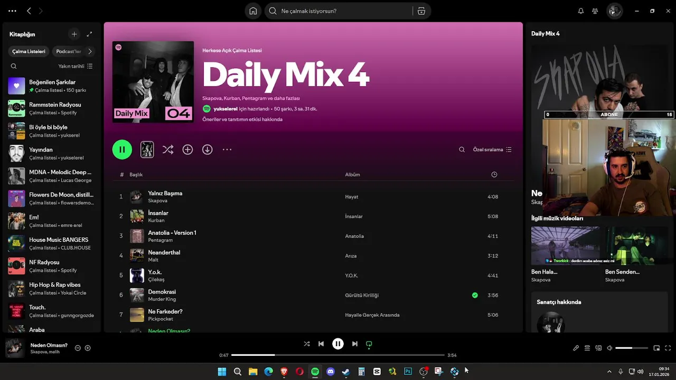
Task: Open the 'Özel sıralama' sort dropdown
Action: [x=492, y=149]
